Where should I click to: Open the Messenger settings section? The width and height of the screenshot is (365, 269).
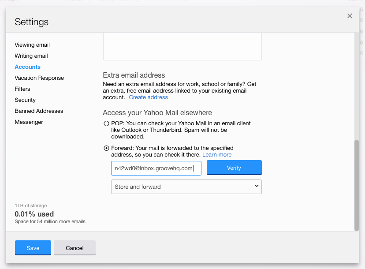(x=29, y=122)
